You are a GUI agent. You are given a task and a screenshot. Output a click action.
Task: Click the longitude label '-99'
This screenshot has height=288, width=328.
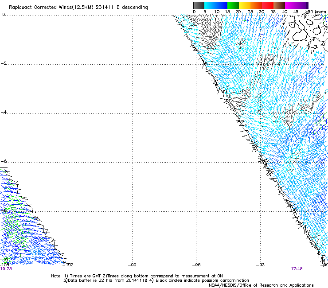pos(132,265)
